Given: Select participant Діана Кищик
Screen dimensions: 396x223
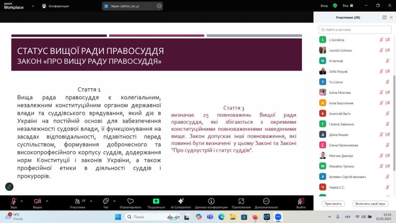Looking at the screenshot, I should (355, 135).
